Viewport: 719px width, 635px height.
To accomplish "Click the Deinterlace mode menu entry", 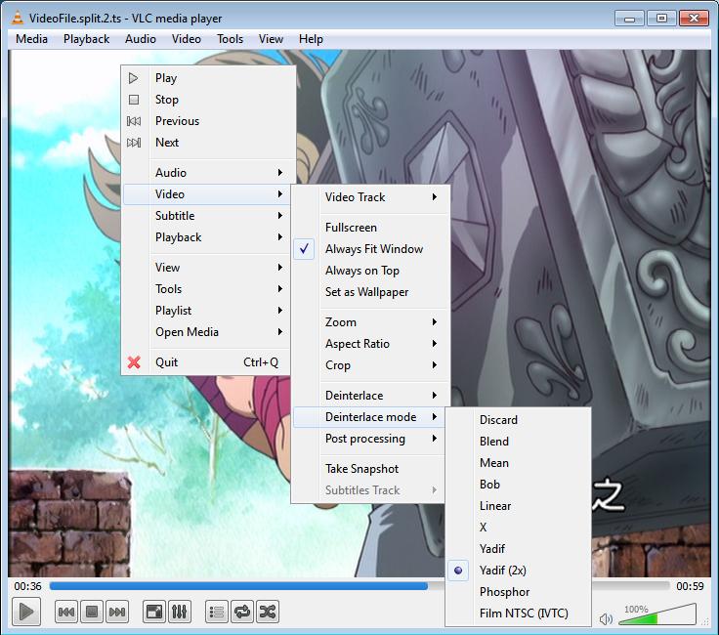I will pos(367,417).
